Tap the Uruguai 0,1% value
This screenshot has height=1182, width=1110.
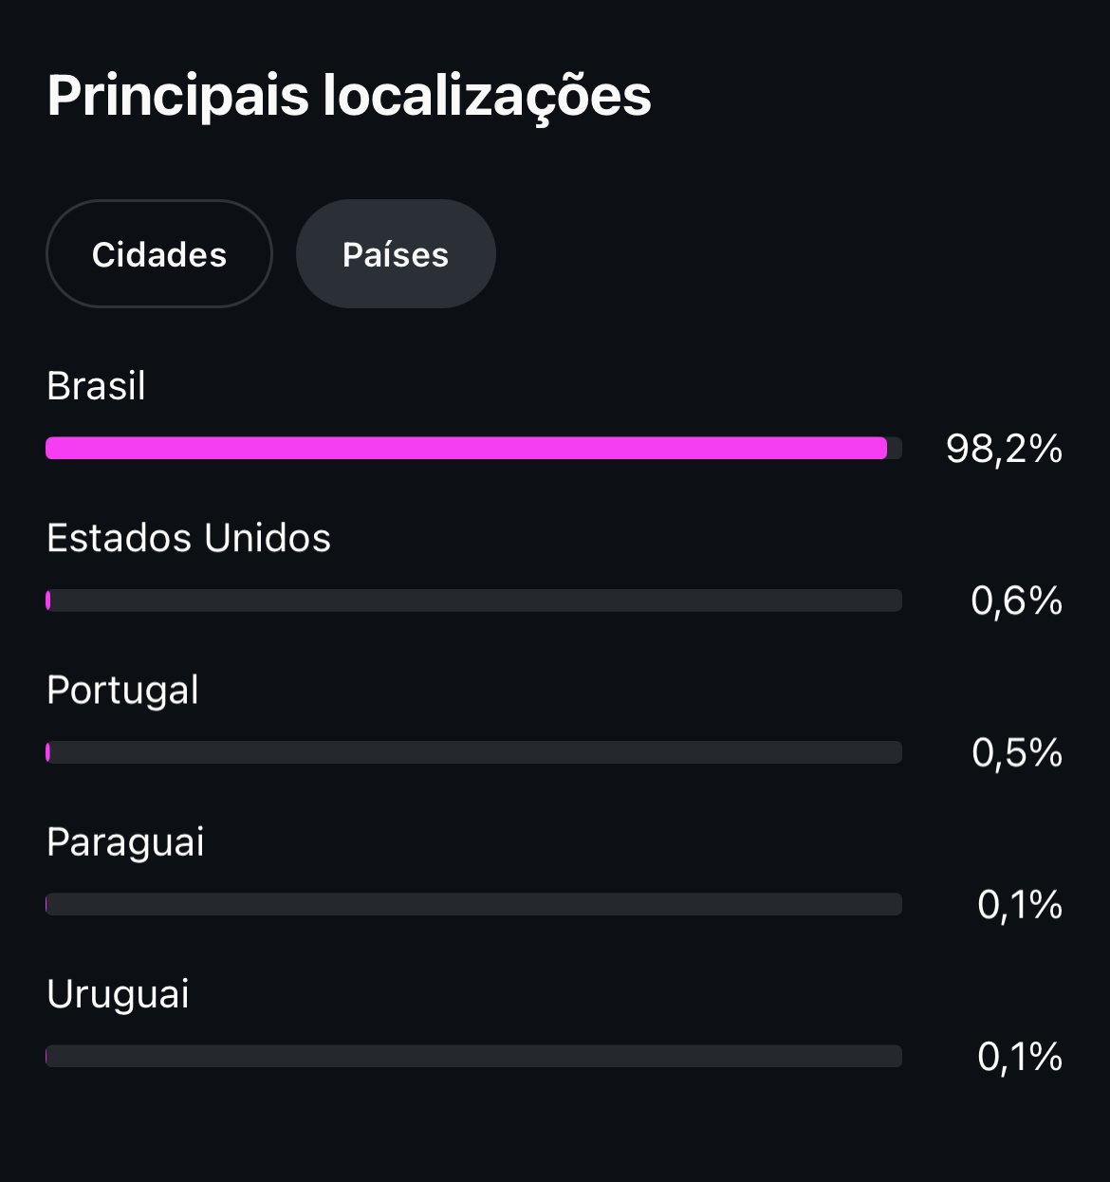coord(1020,1057)
